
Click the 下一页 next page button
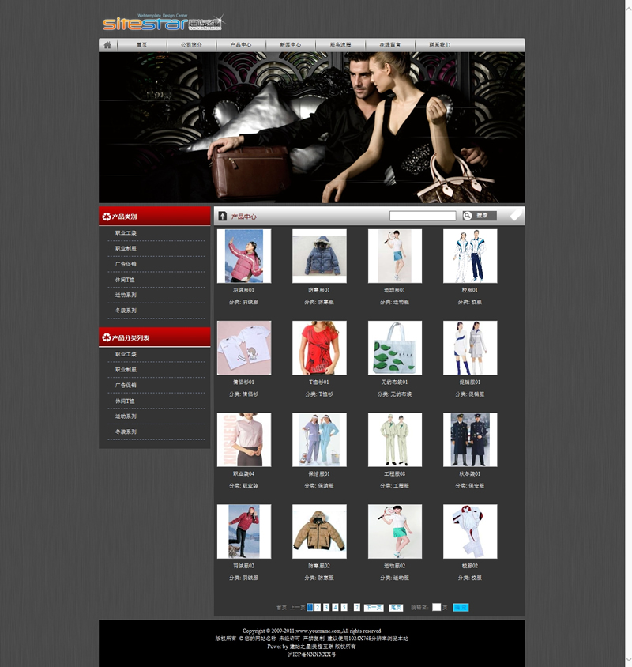374,607
